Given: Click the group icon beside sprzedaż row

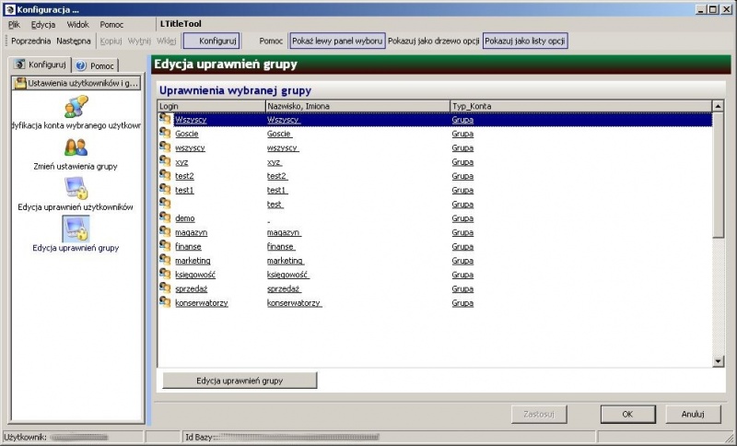Looking at the screenshot, I should click(165, 288).
